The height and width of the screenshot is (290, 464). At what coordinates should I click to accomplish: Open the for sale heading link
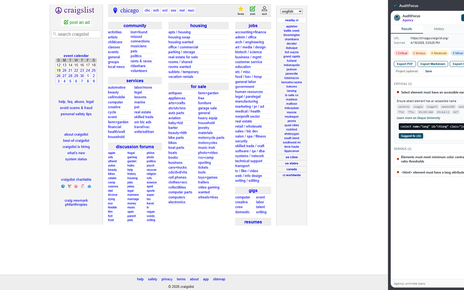198,87
